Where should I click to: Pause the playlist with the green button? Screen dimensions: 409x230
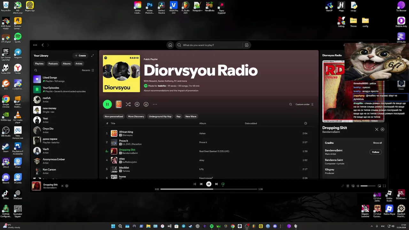click(x=107, y=104)
